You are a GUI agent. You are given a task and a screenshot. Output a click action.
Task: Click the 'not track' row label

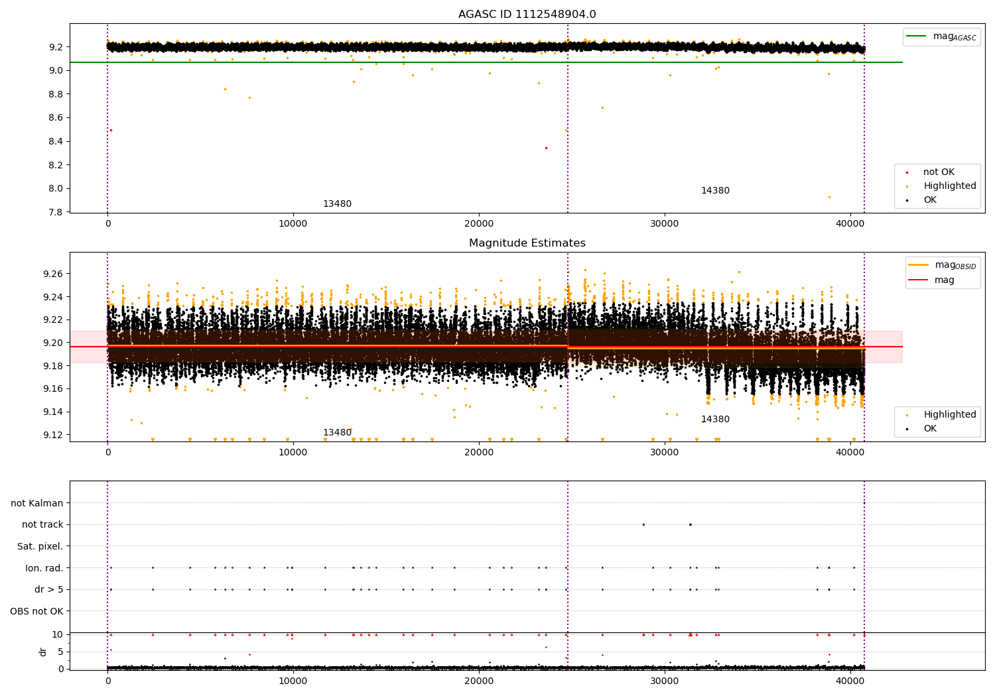[x=42, y=525]
